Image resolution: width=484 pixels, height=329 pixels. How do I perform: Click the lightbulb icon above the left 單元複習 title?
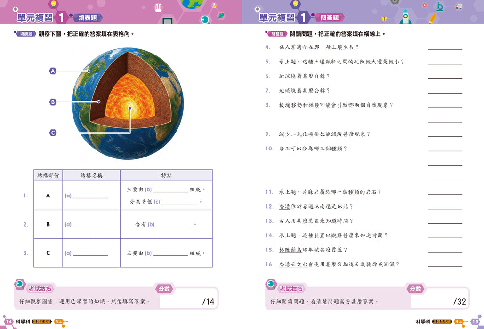53,4
